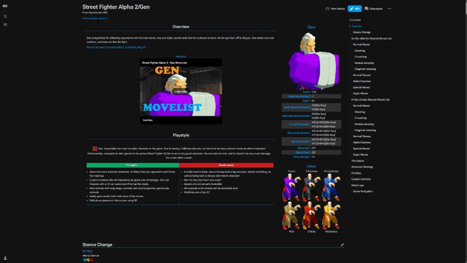
Task: Select the red 2 Kicks color sprite
Action: pos(311,215)
